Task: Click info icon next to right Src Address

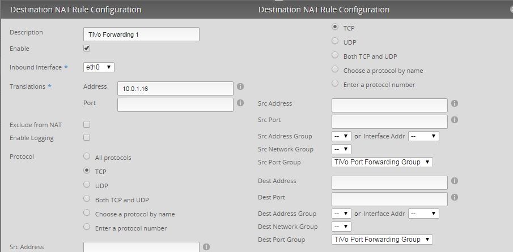Action: coord(455,103)
